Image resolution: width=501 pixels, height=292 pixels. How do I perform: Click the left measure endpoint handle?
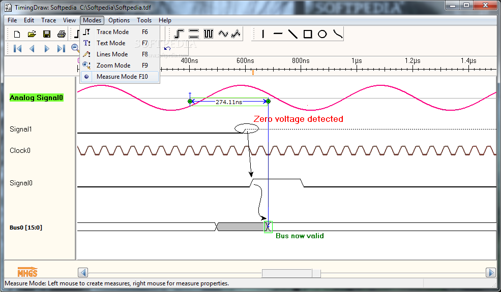click(x=190, y=101)
